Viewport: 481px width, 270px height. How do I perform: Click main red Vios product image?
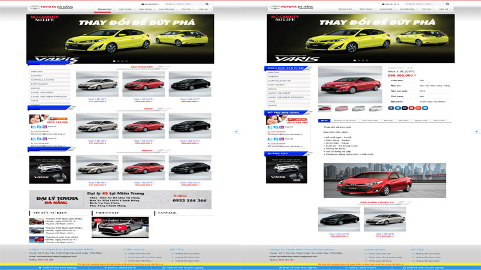coord(350,85)
